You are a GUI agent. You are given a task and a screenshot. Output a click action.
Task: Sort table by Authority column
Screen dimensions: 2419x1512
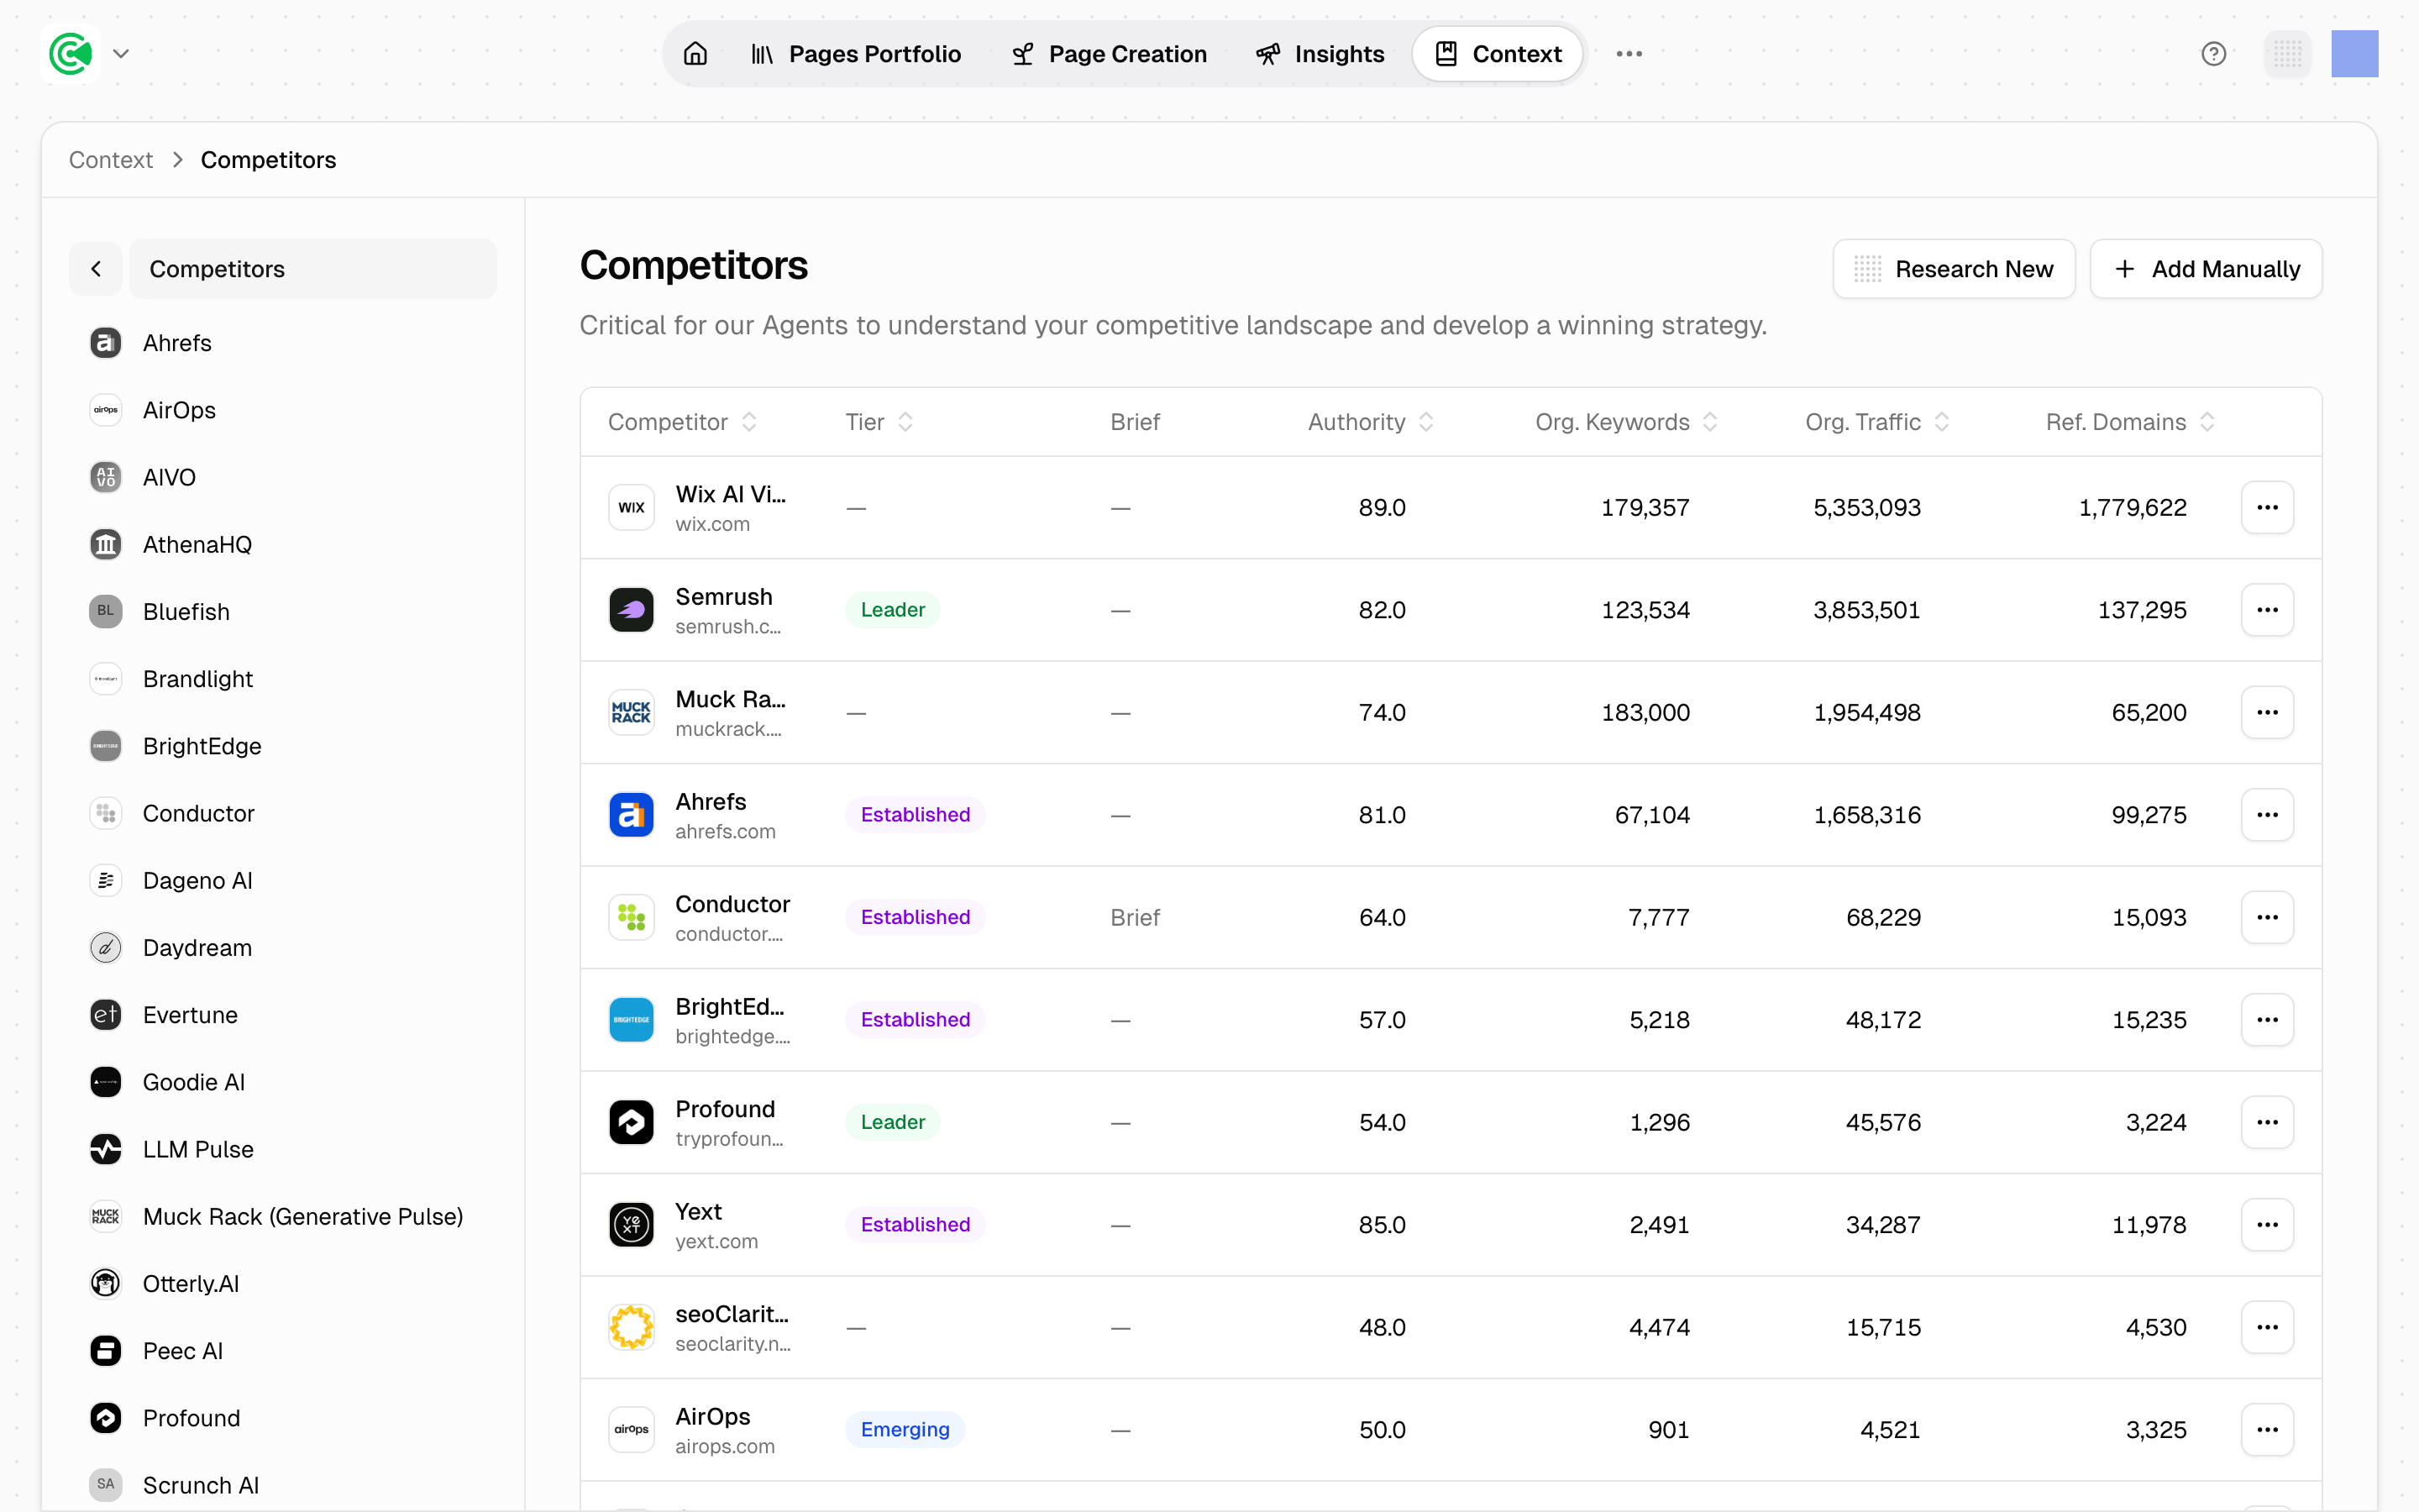pyautogui.click(x=1371, y=422)
